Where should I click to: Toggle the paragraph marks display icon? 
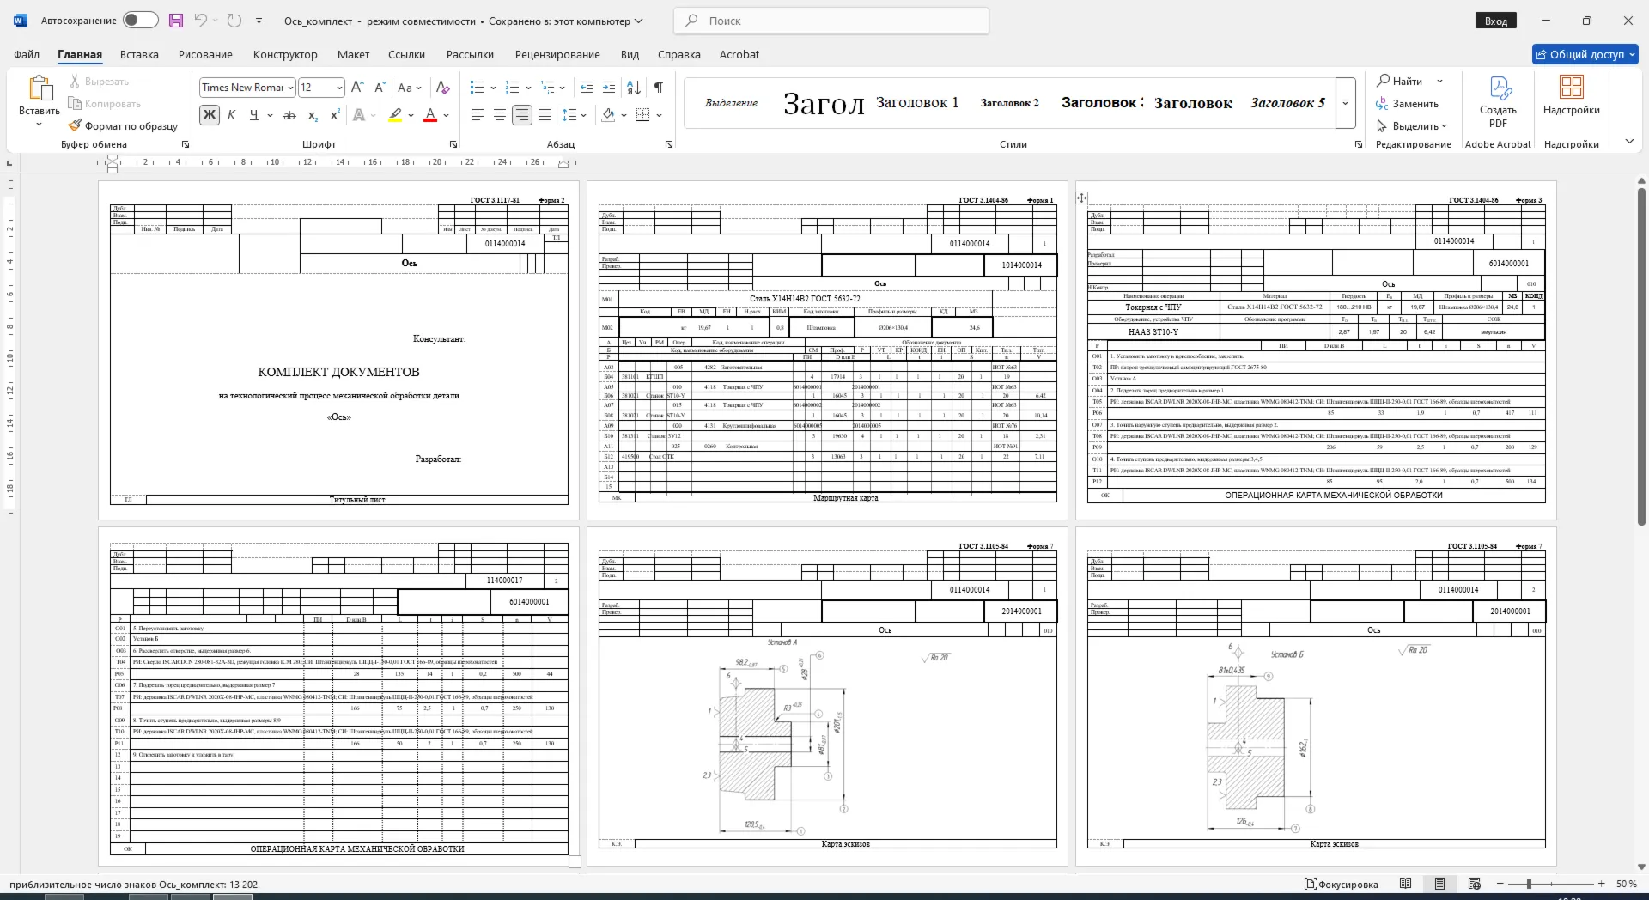click(x=658, y=88)
